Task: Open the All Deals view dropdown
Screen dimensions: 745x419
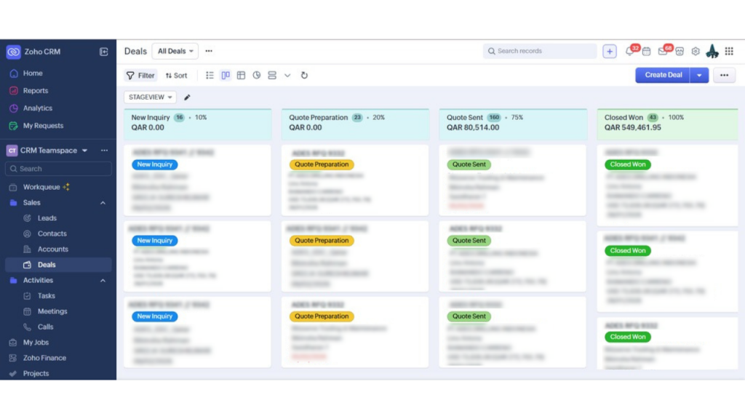Action: tap(175, 52)
